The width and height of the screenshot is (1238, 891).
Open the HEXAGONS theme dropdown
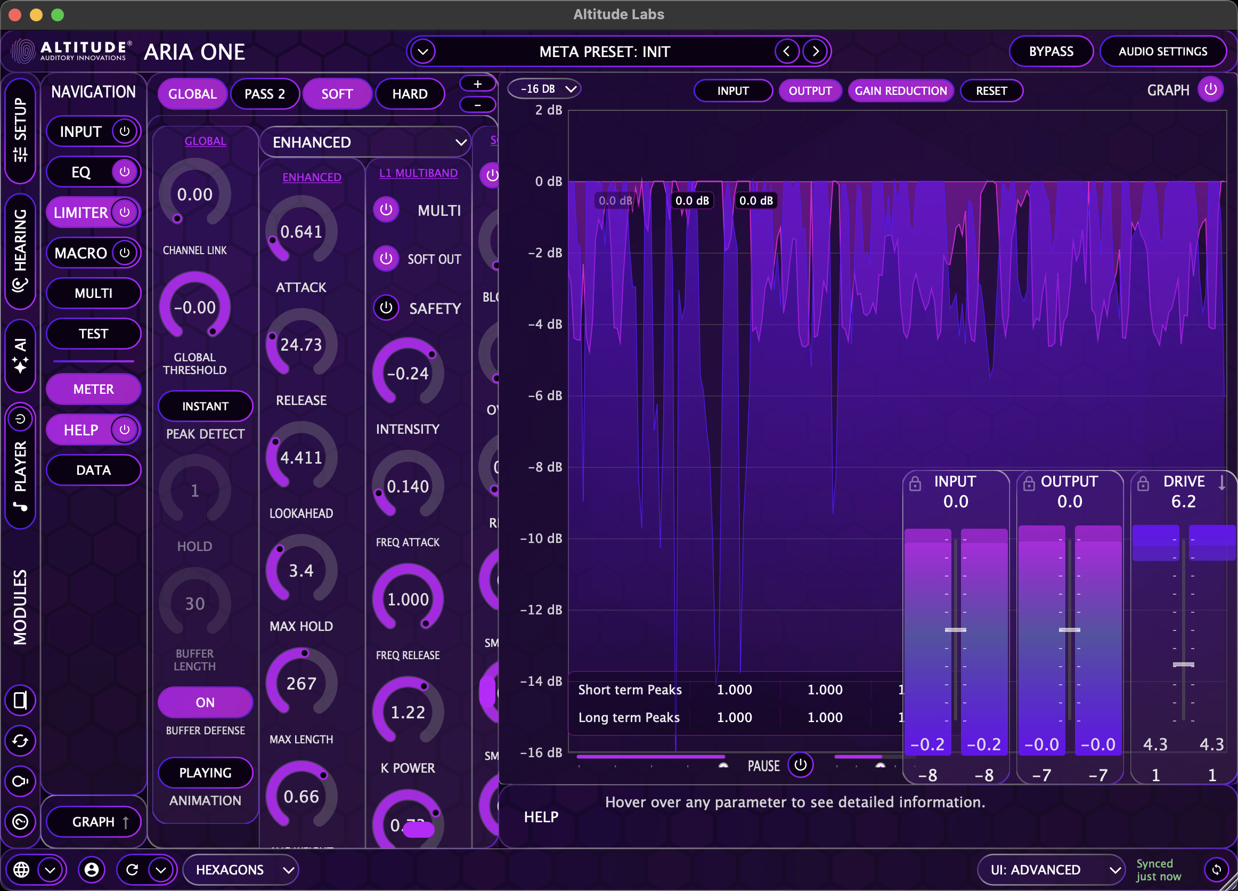point(240,870)
